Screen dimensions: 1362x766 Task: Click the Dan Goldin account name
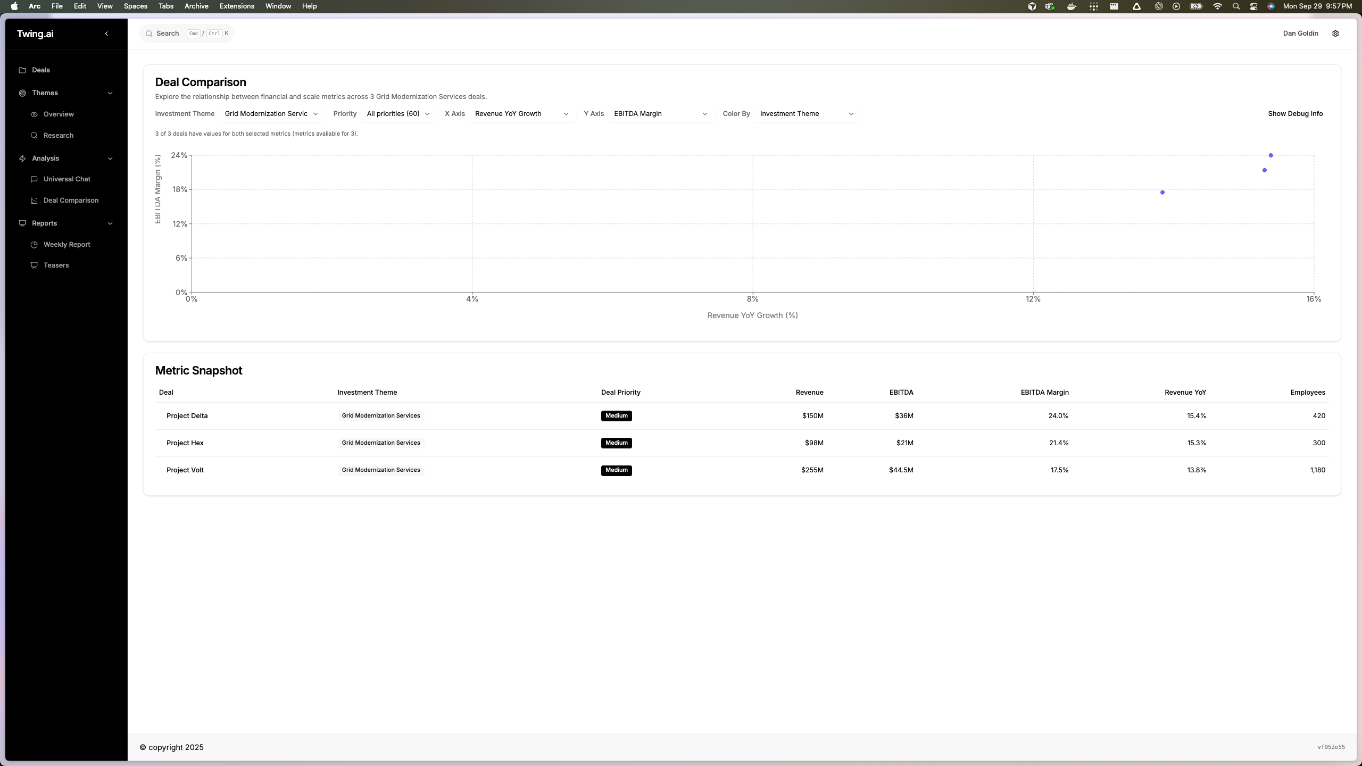click(1300, 33)
